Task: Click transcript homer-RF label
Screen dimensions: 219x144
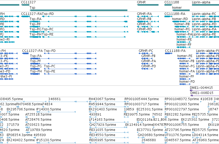Action: coord(184,45)
